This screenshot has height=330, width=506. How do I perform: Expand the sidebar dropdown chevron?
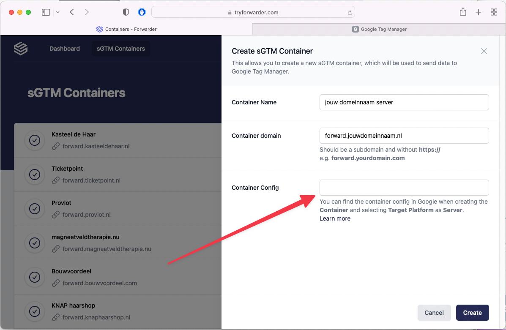(x=58, y=12)
